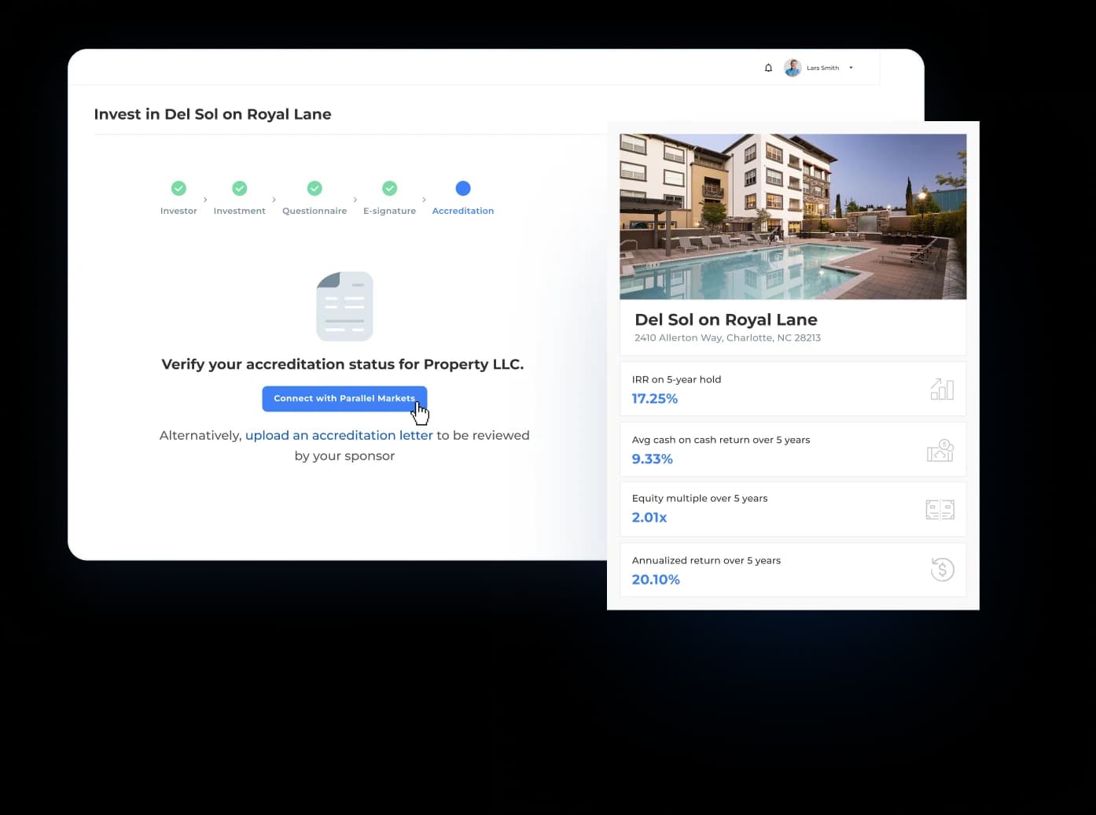The width and height of the screenshot is (1096, 815).
Task: Open the upload an accreditation letter link
Action: pos(339,435)
